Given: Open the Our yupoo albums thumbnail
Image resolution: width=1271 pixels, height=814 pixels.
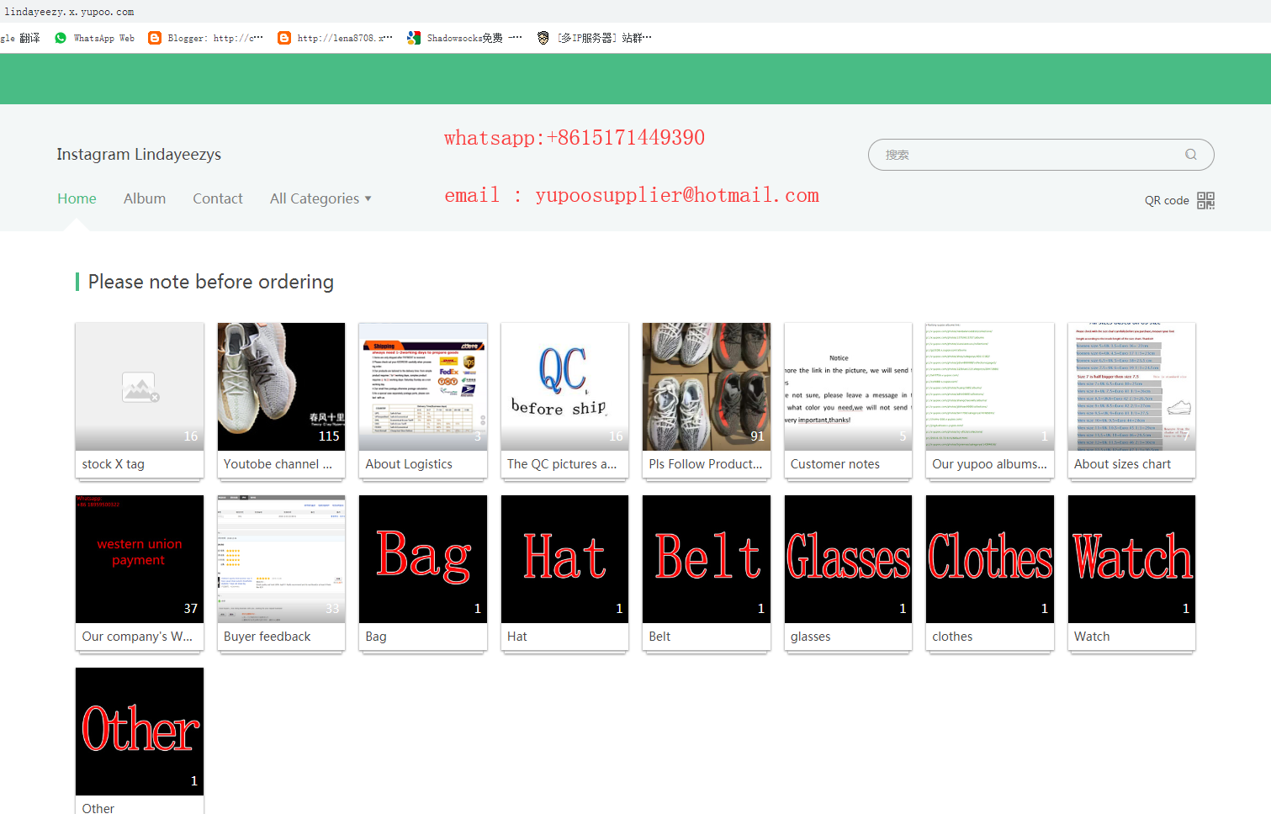Looking at the screenshot, I should coord(990,387).
